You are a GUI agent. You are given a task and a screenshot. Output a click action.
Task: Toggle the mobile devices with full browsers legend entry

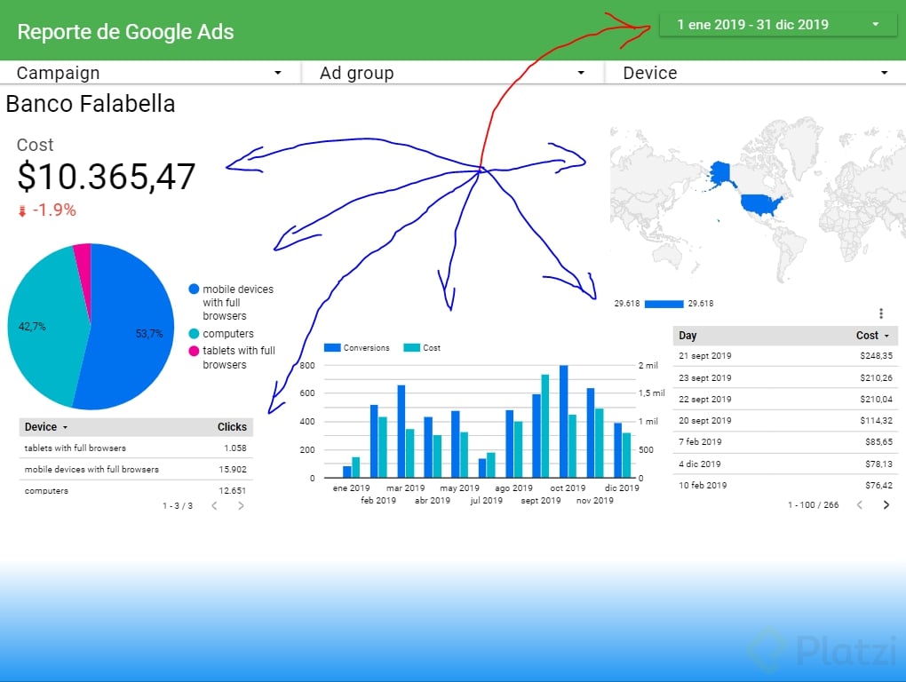(x=194, y=289)
